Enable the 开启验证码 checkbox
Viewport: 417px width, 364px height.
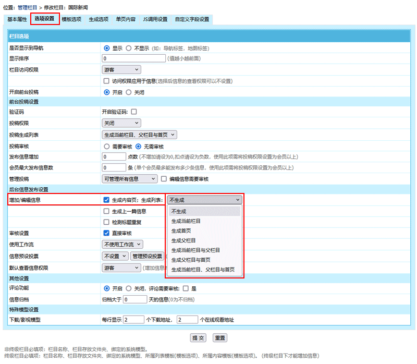click(x=134, y=112)
